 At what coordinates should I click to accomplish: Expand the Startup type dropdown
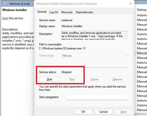tap(95, 56)
